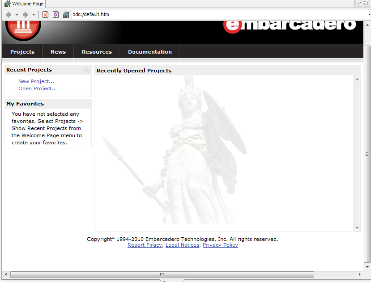Go forward with the right arrow button

pyautogui.click(x=26, y=15)
